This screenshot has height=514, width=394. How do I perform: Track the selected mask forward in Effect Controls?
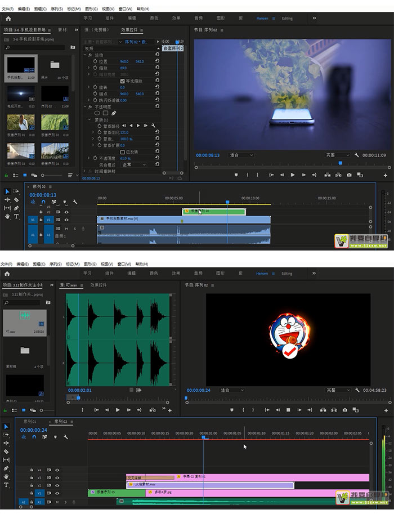point(138,126)
